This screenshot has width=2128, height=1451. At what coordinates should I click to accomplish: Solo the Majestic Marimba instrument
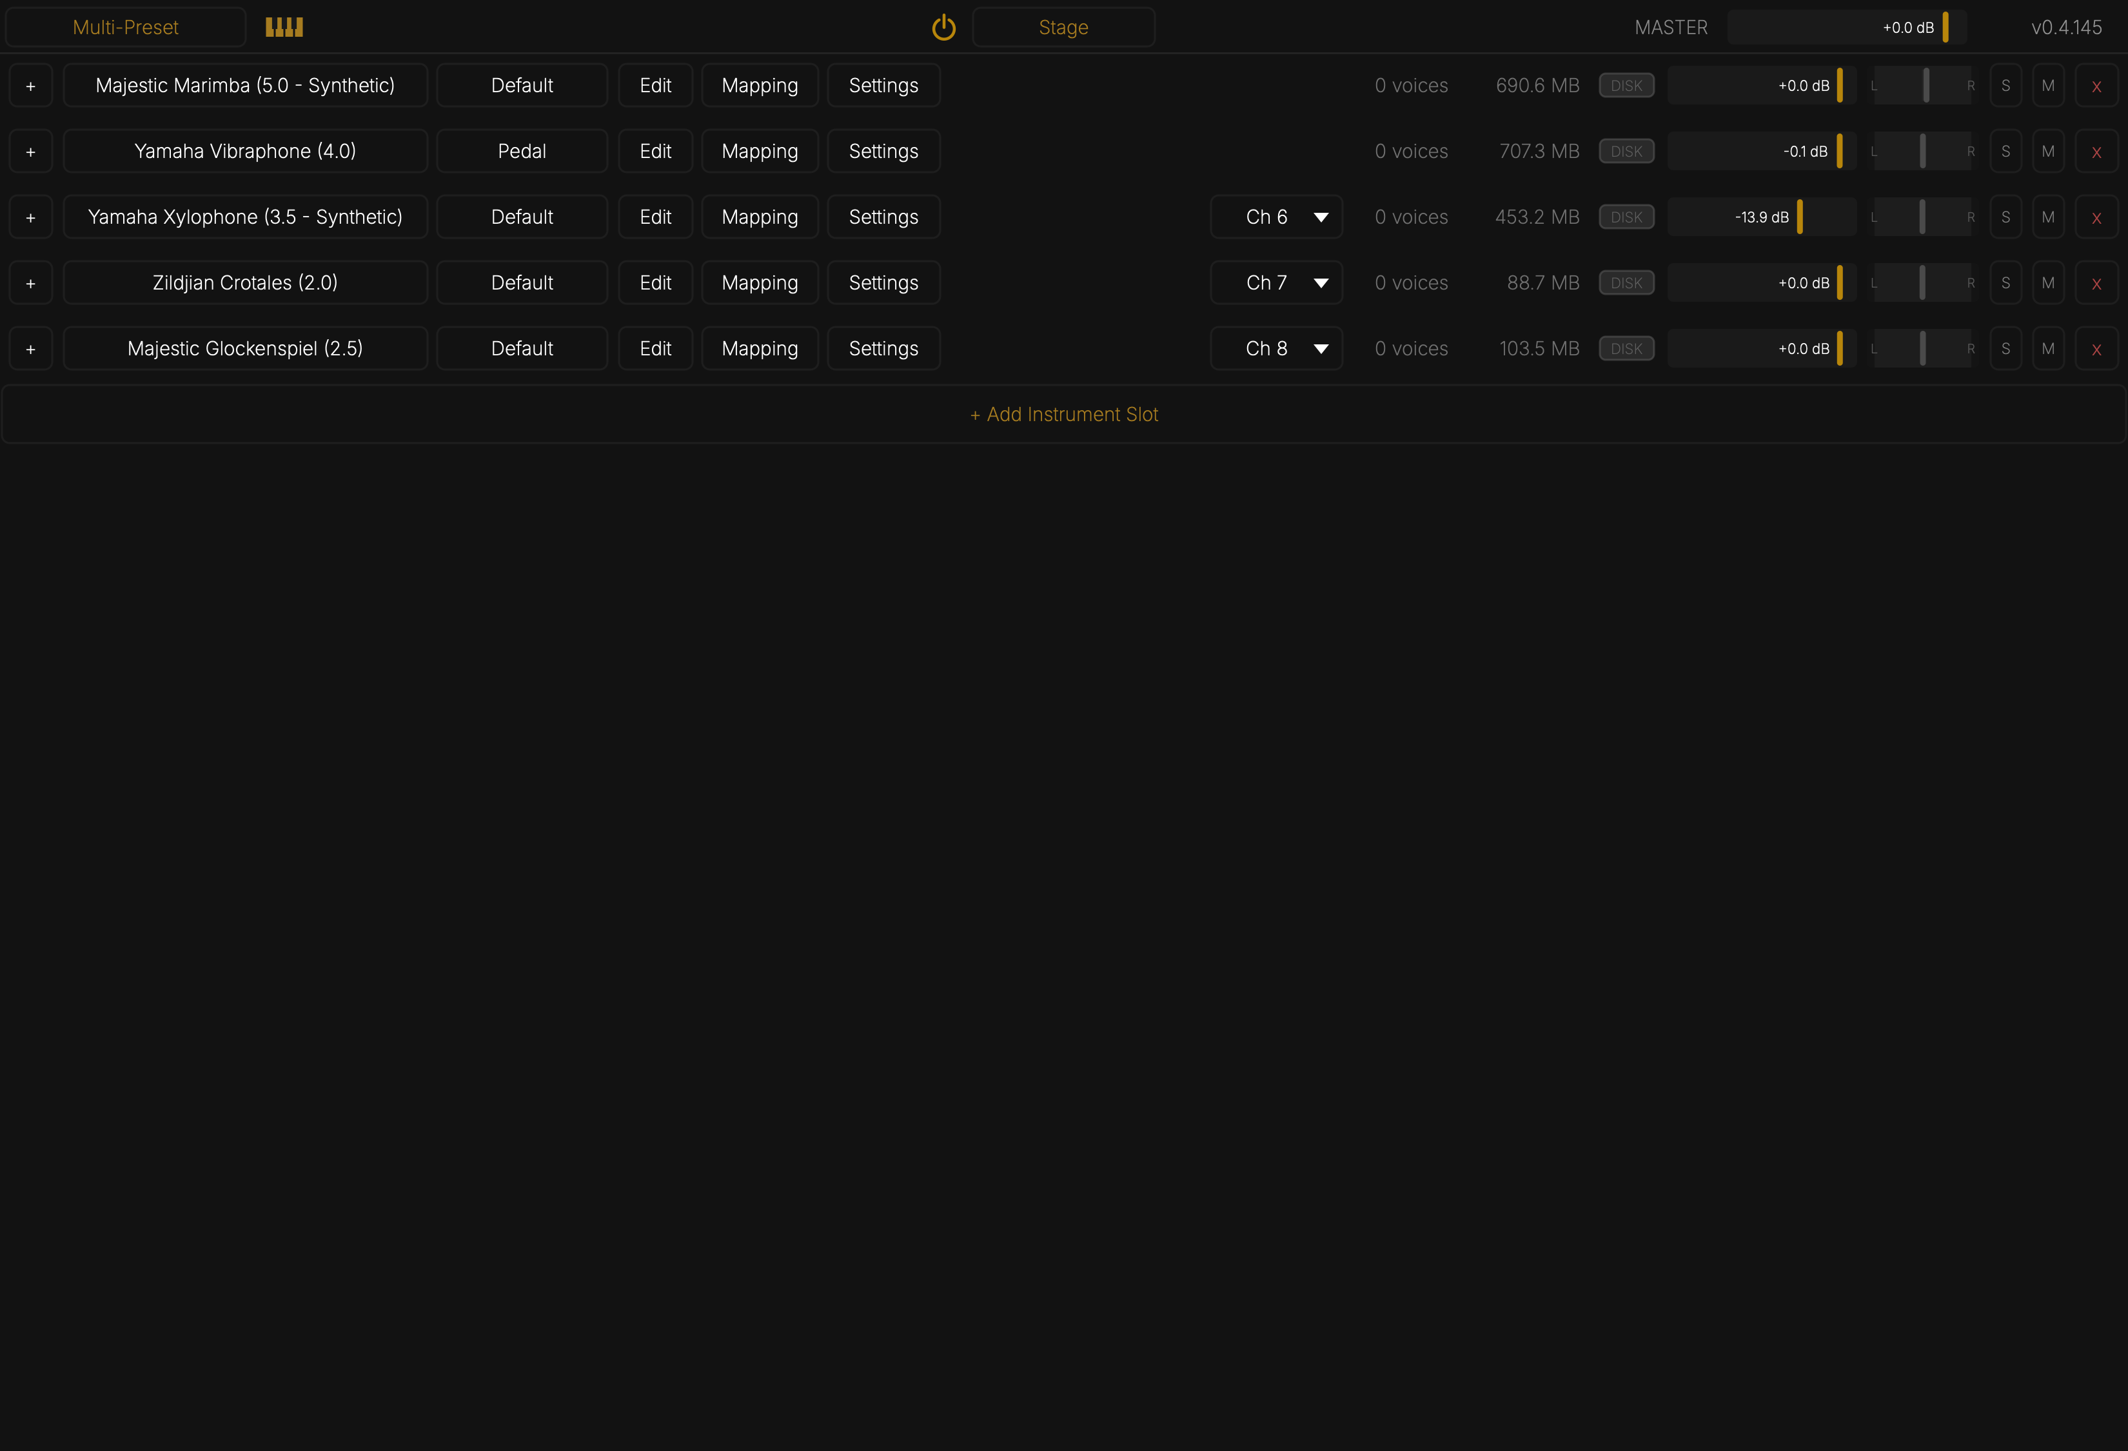[2005, 86]
